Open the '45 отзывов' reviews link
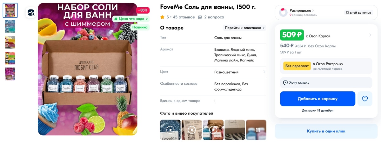Screen dimensions: 381x142 point(184,17)
